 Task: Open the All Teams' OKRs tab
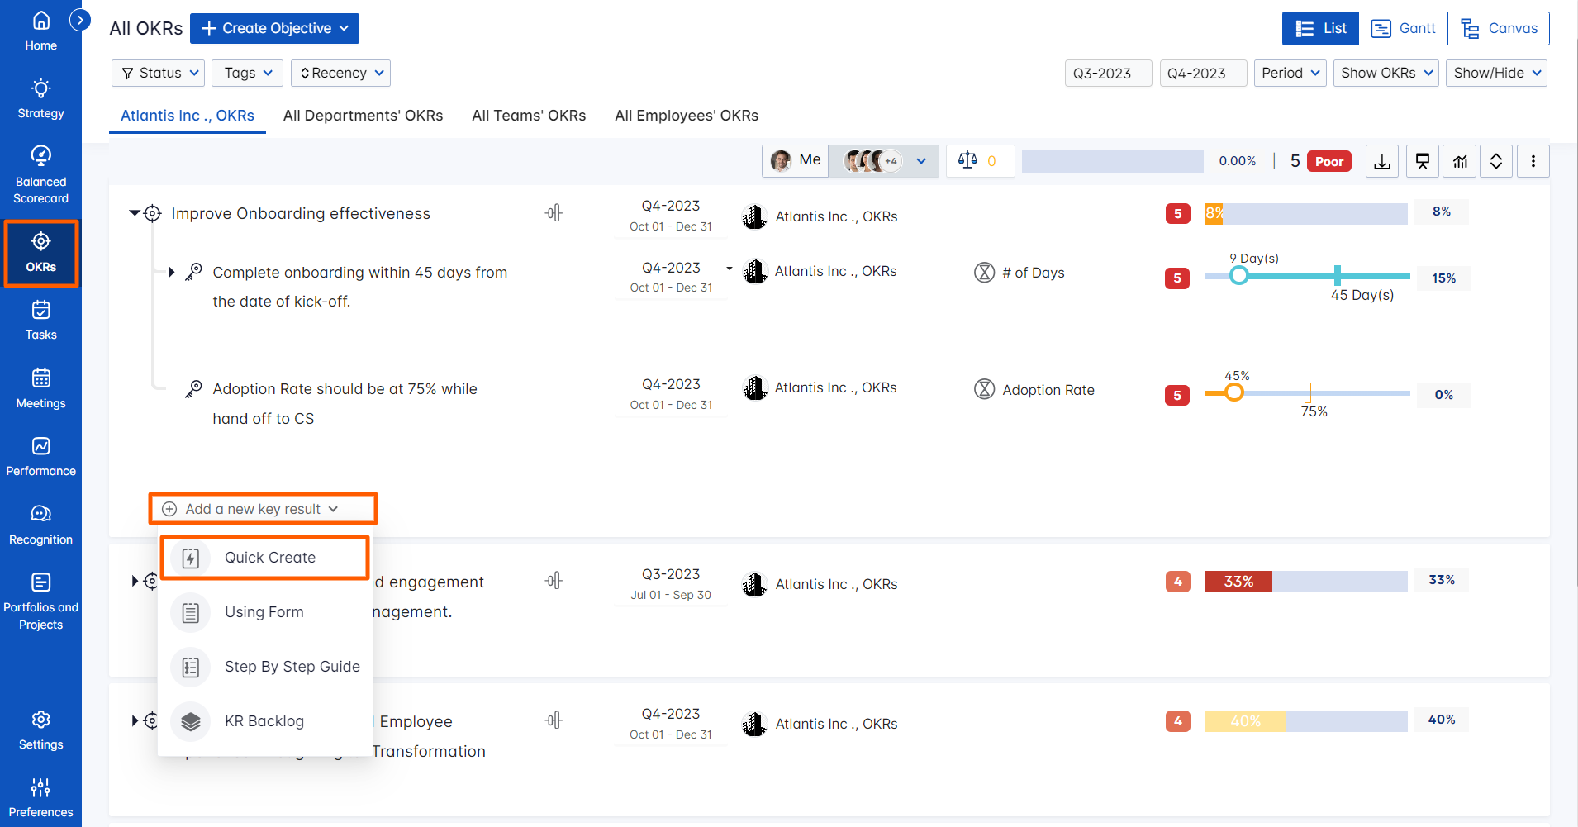529,116
